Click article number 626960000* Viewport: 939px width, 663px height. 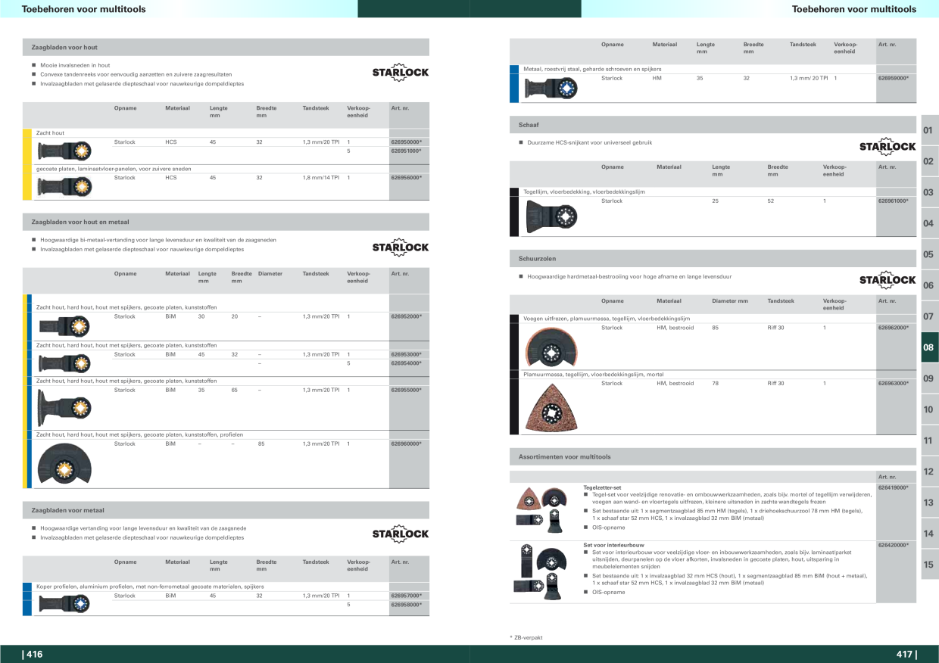click(x=406, y=444)
